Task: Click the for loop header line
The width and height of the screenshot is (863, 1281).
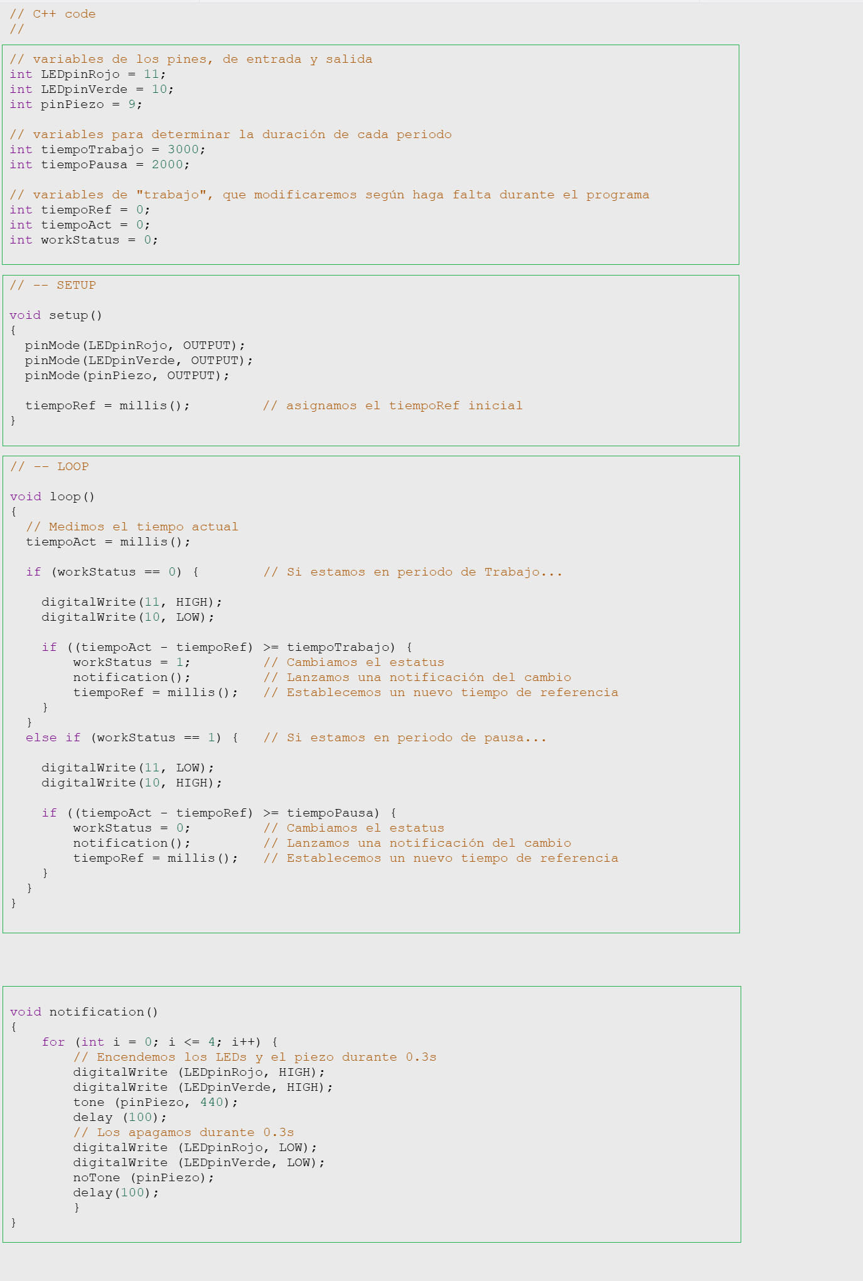Action: 159,1042
